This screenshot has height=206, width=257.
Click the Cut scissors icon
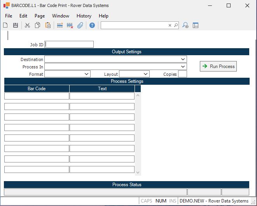[27, 25]
